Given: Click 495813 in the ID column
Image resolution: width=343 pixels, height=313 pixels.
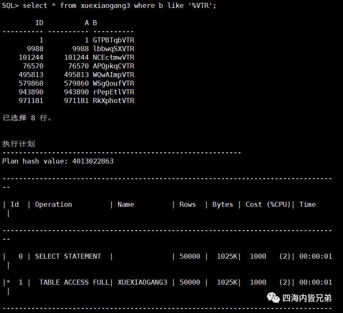Looking at the screenshot, I should [x=31, y=75].
